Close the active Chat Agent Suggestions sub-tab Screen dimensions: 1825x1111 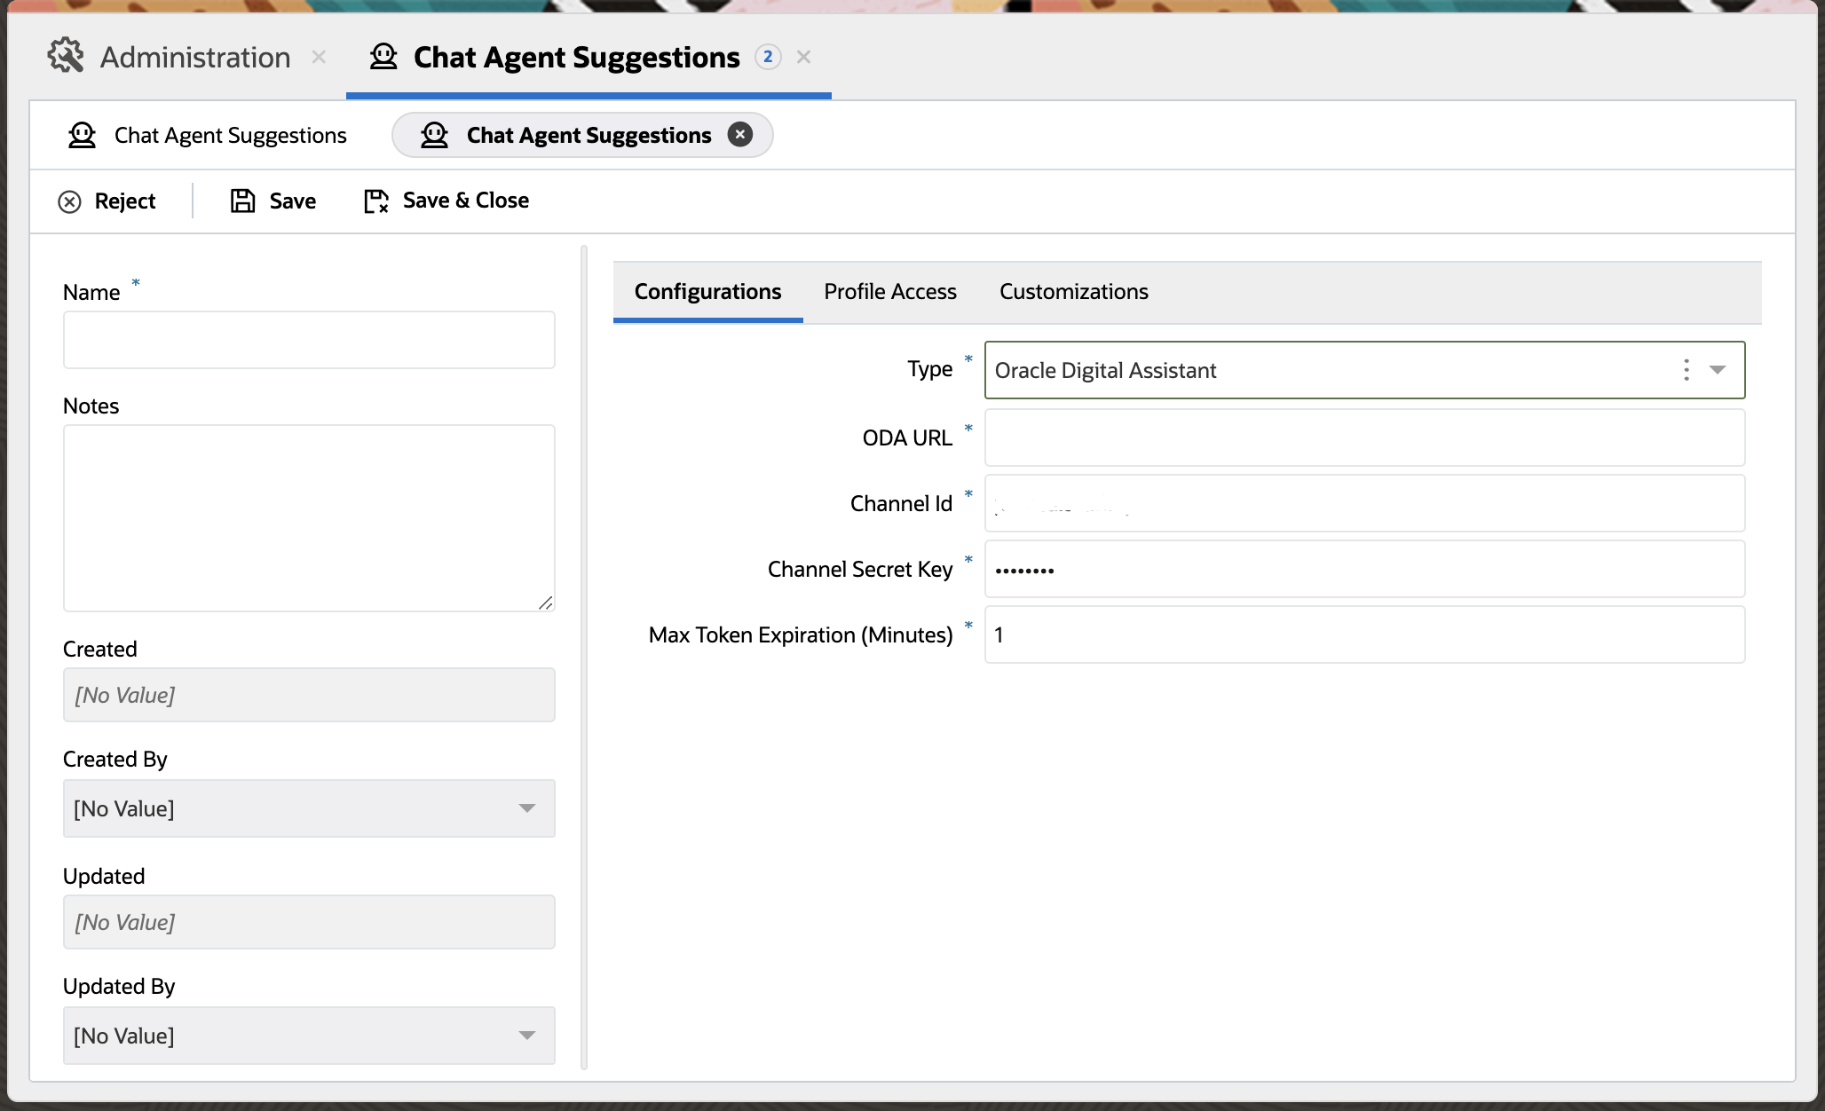[x=740, y=135]
